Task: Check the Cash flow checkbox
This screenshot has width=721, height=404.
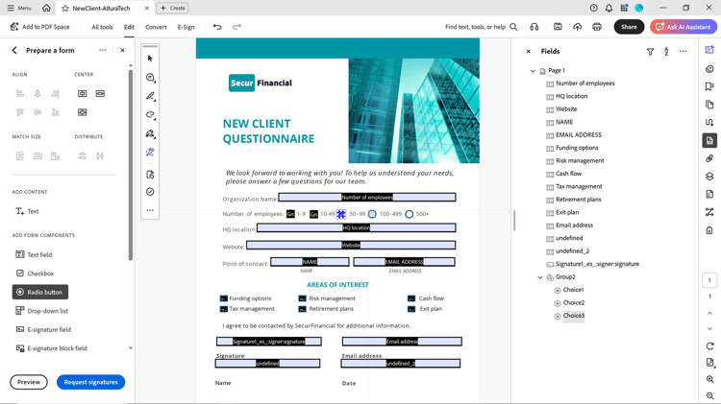Action: point(411,298)
